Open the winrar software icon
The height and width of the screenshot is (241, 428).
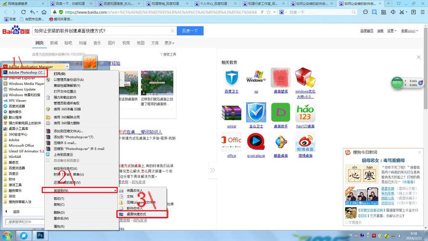232,113
